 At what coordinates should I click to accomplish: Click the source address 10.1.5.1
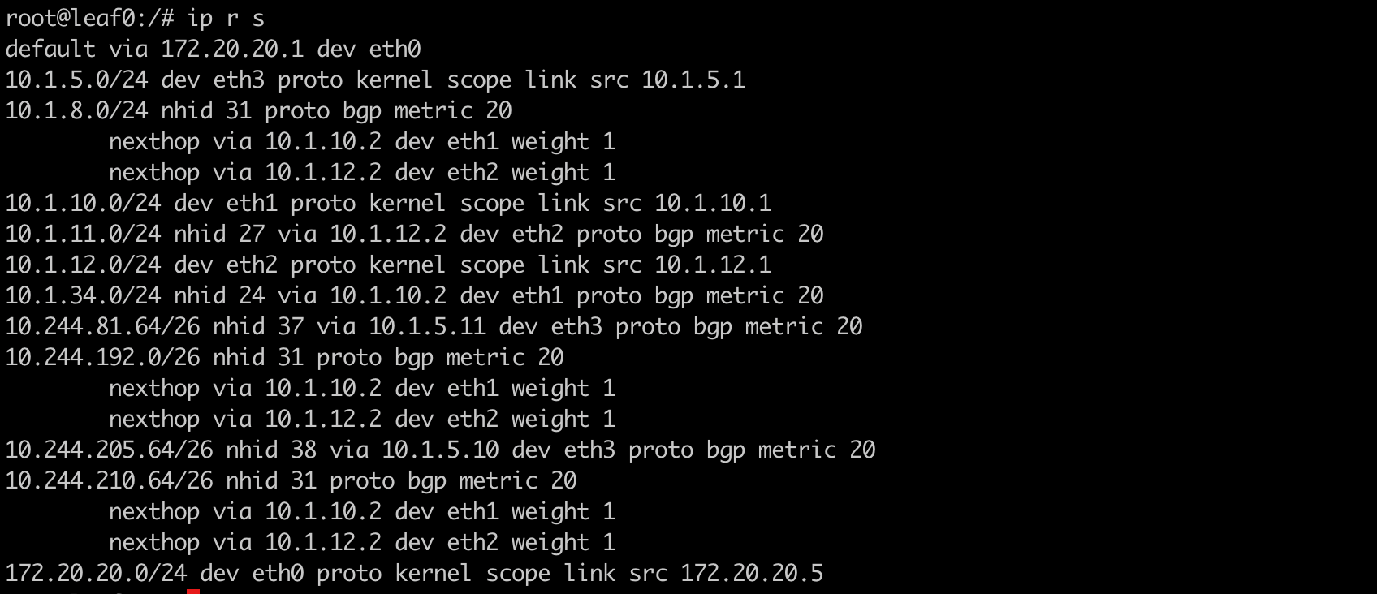693,80
